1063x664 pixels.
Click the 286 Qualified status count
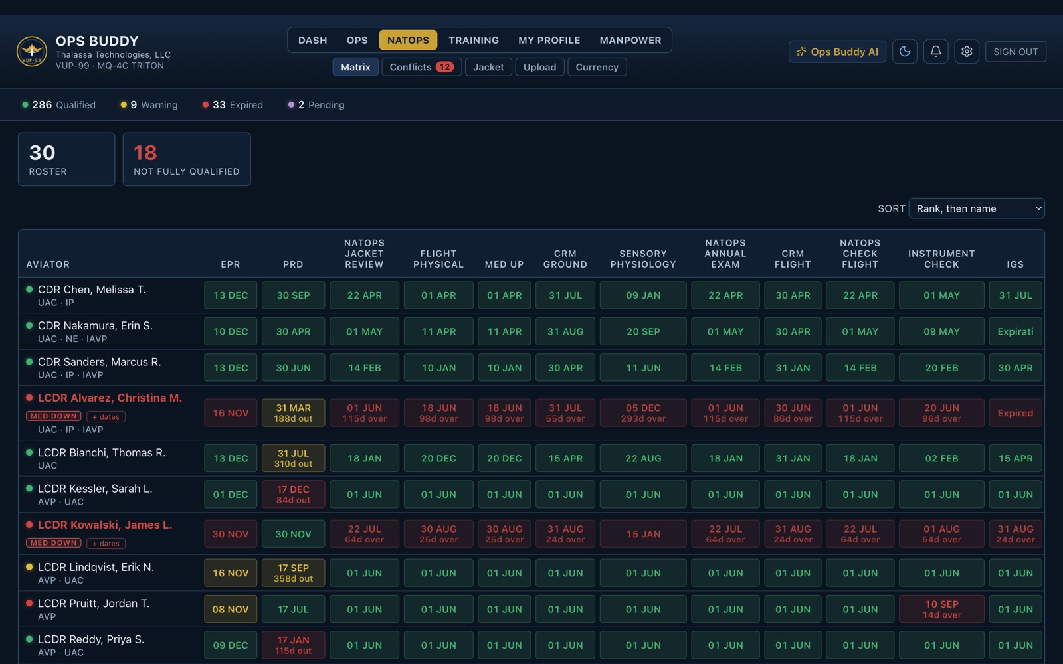[58, 105]
